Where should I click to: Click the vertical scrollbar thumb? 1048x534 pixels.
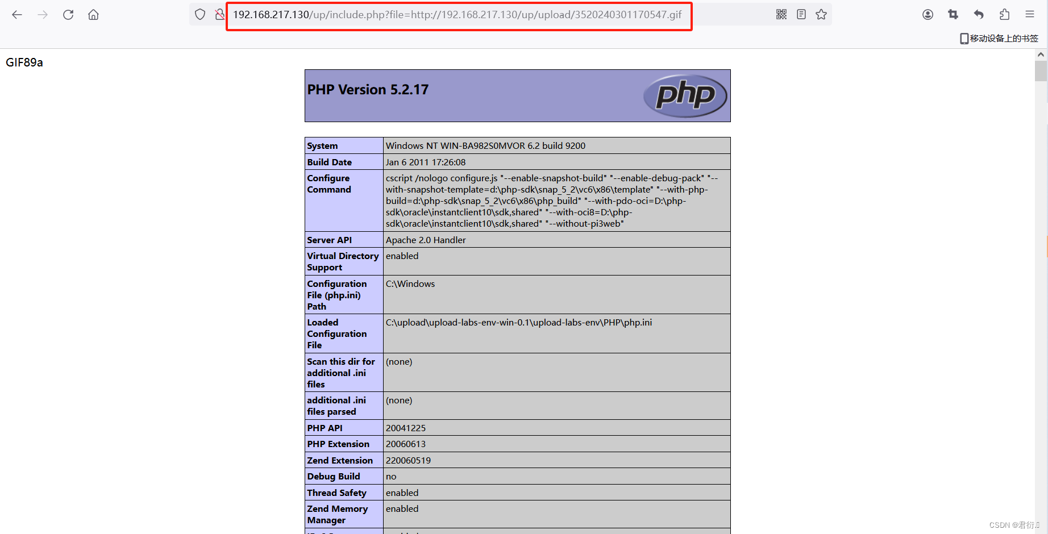[1041, 71]
